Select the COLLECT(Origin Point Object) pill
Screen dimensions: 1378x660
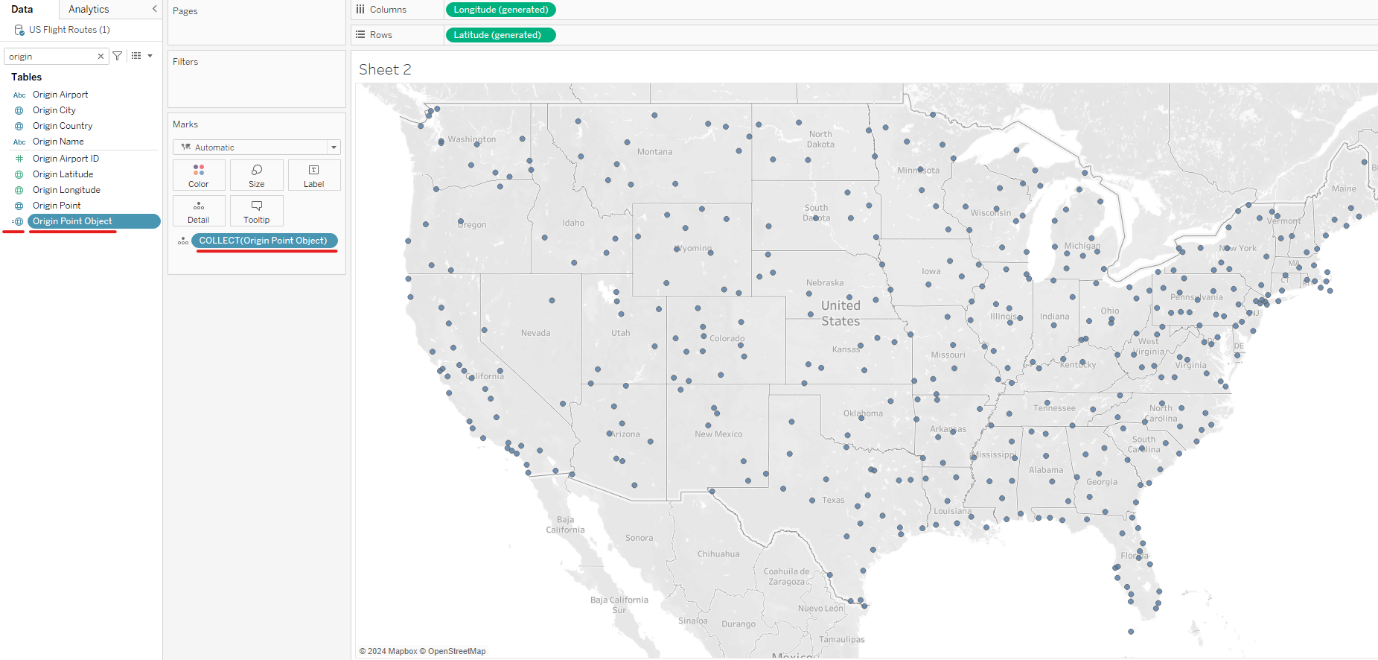264,241
